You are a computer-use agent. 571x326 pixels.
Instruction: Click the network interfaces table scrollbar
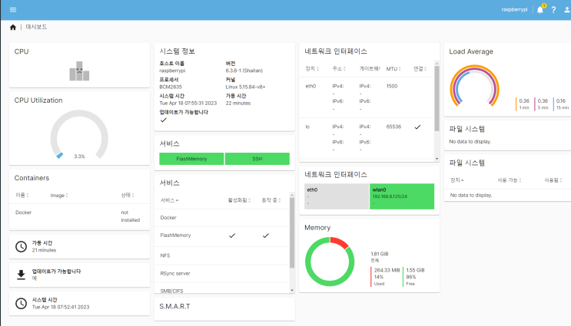pyautogui.click(x=437, y=98)
